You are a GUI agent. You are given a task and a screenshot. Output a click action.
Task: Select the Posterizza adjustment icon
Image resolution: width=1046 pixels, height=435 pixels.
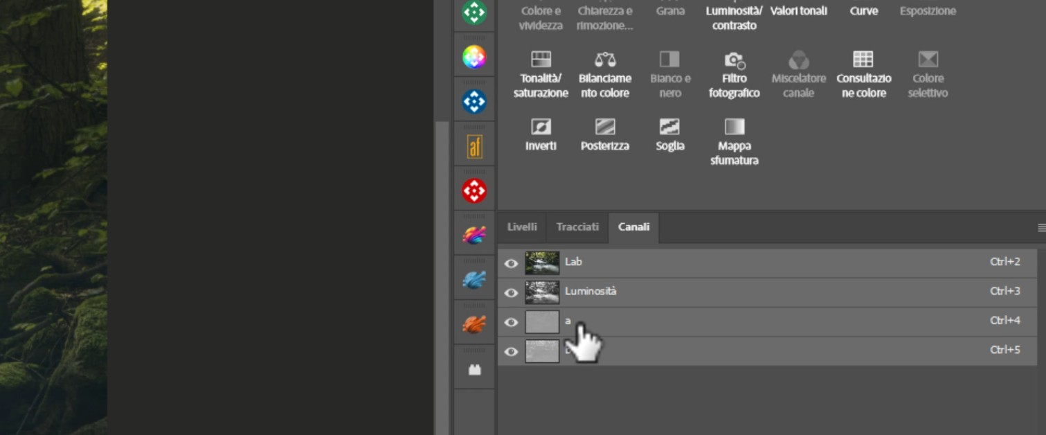[x=605, y=127]
